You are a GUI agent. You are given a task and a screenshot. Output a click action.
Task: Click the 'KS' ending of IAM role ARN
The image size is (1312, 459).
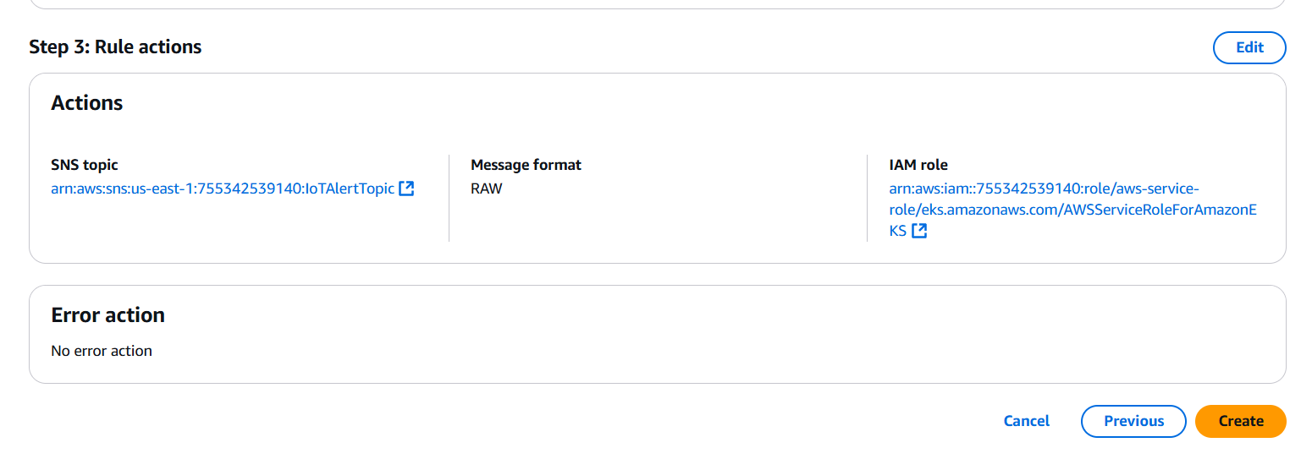(897, 231)
